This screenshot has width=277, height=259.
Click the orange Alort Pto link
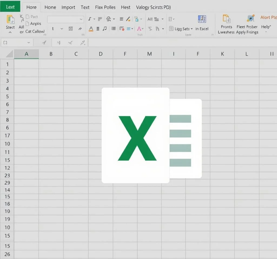click(x=269, y=17)
